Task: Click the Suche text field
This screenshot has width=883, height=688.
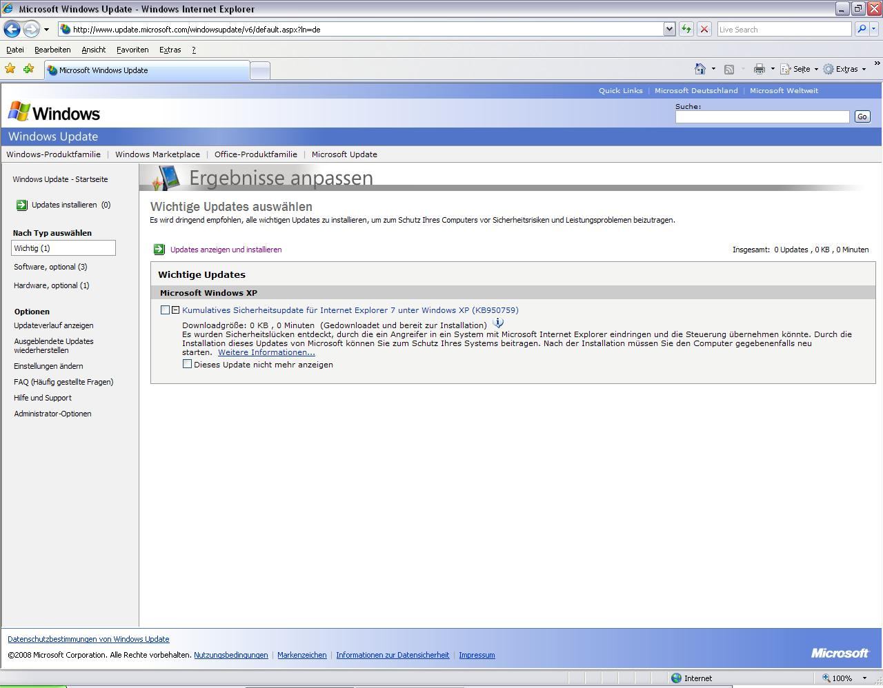Action: coord(762,117)
